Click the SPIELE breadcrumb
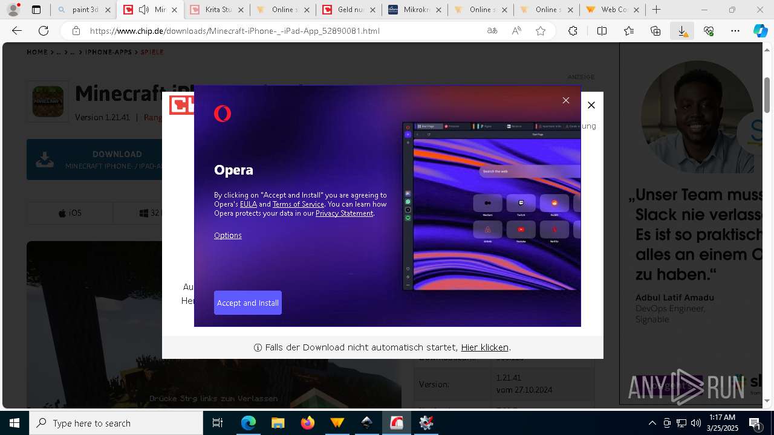Screen dimensions: 774x435 (152, 53)
